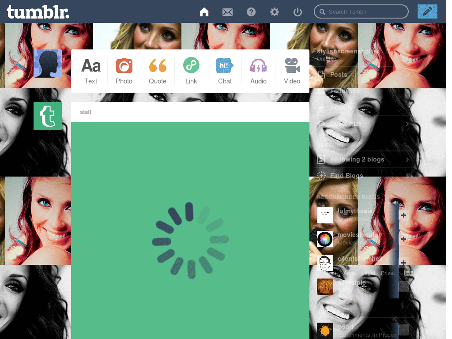The image size is (452, 339).
Task: Open the inbox envelope icon
Action: [227, 12]
